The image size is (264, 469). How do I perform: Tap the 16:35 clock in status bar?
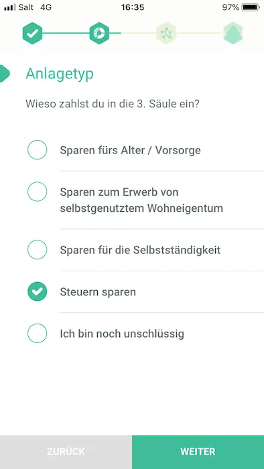133,7
